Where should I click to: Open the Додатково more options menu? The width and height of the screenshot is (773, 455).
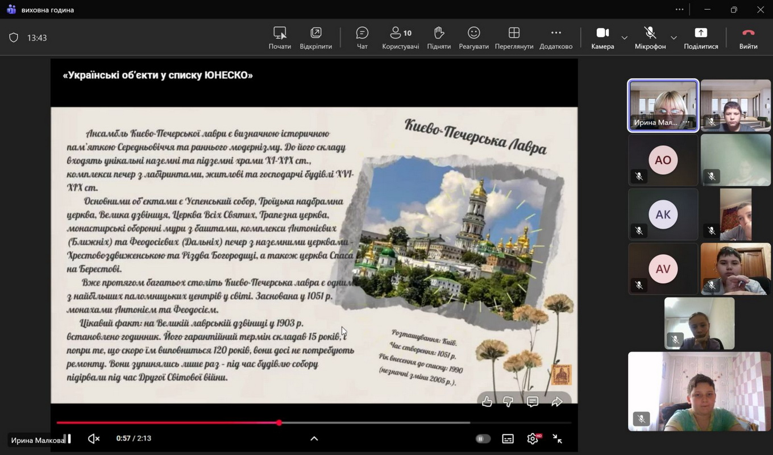tap(556, 38)
